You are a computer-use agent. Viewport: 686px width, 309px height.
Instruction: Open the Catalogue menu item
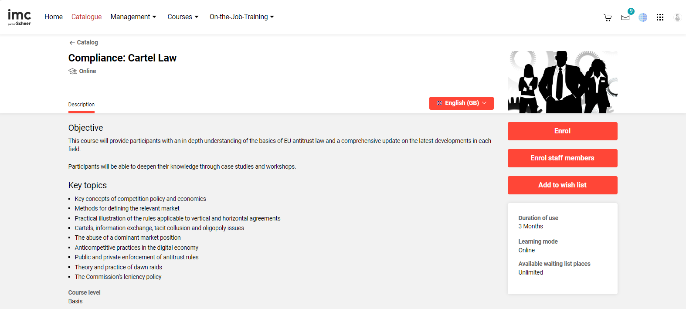86,17
